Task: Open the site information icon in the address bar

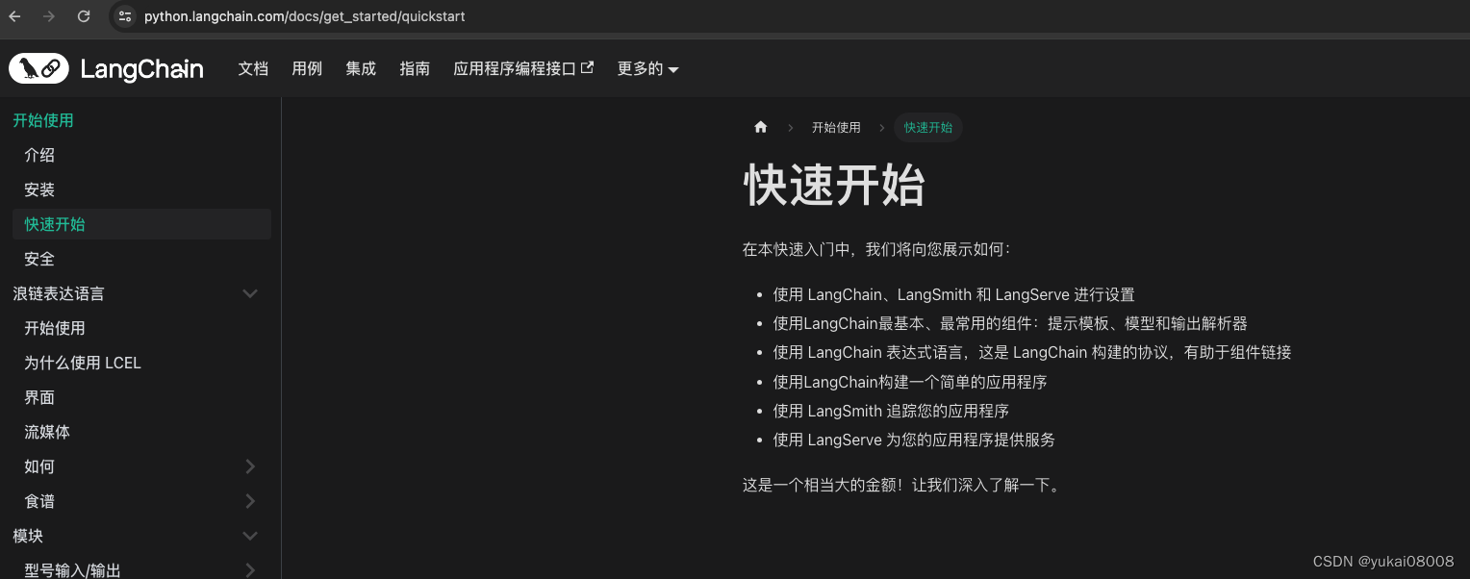Action: coord(126,15)
